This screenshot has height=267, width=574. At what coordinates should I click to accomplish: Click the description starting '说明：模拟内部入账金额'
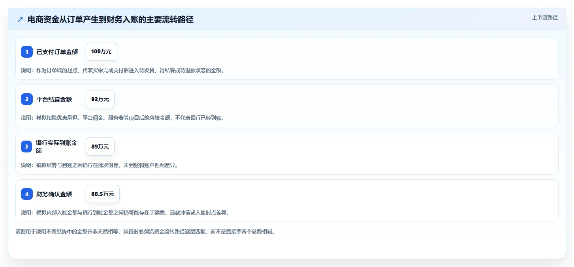point(125,212)
